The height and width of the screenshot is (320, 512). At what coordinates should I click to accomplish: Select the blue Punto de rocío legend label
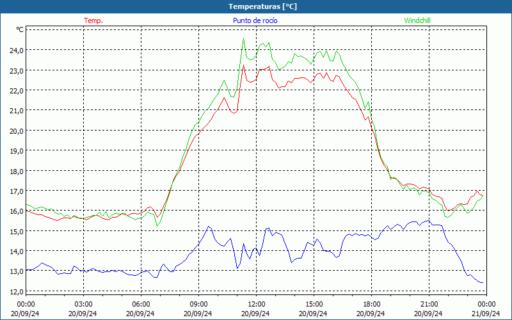pyautogui.click(x=255, y=20)
